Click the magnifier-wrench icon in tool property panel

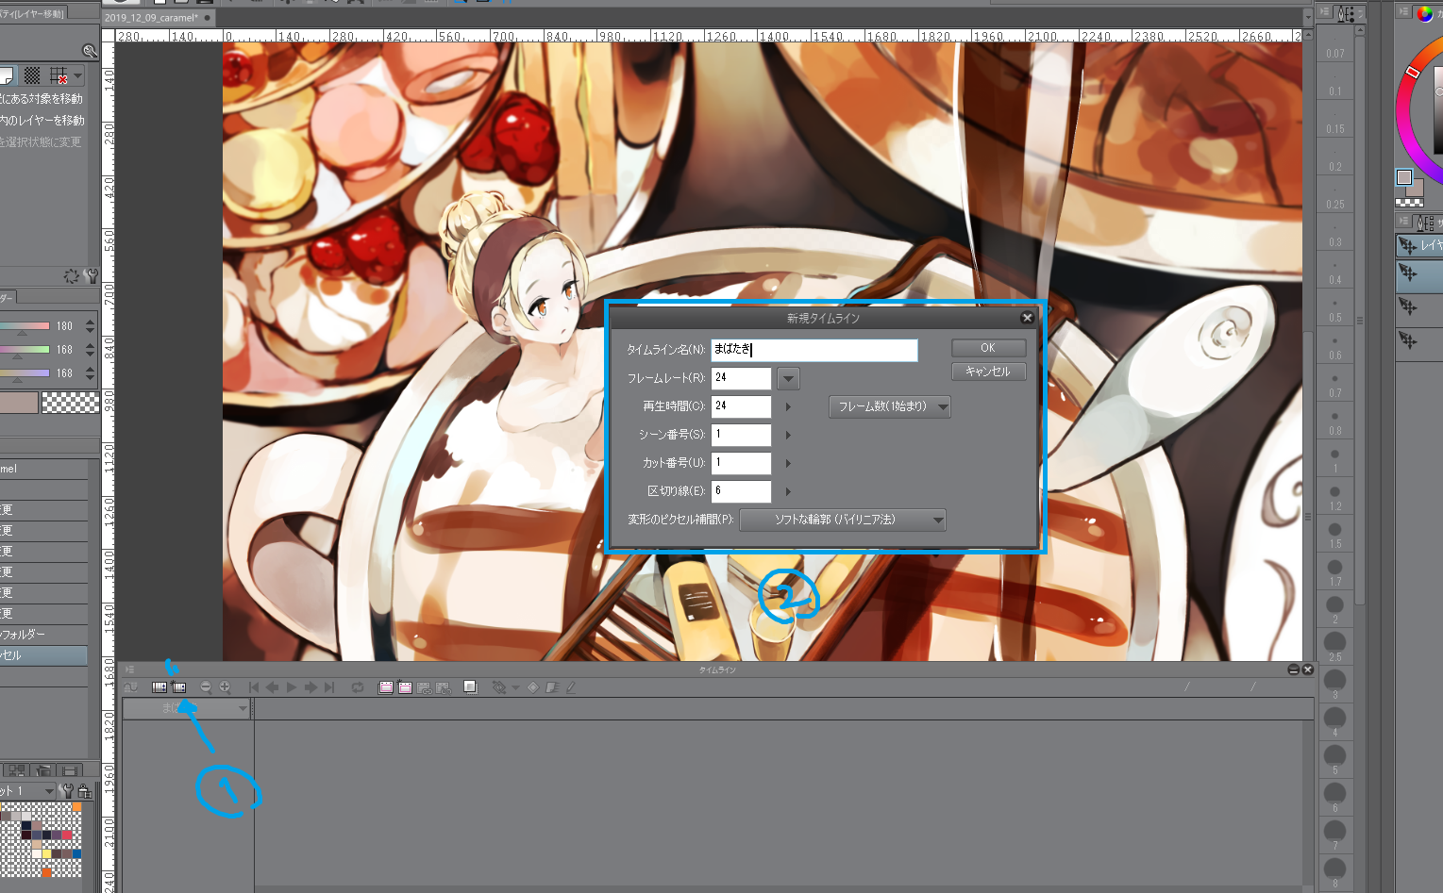(x=90, y=51)
